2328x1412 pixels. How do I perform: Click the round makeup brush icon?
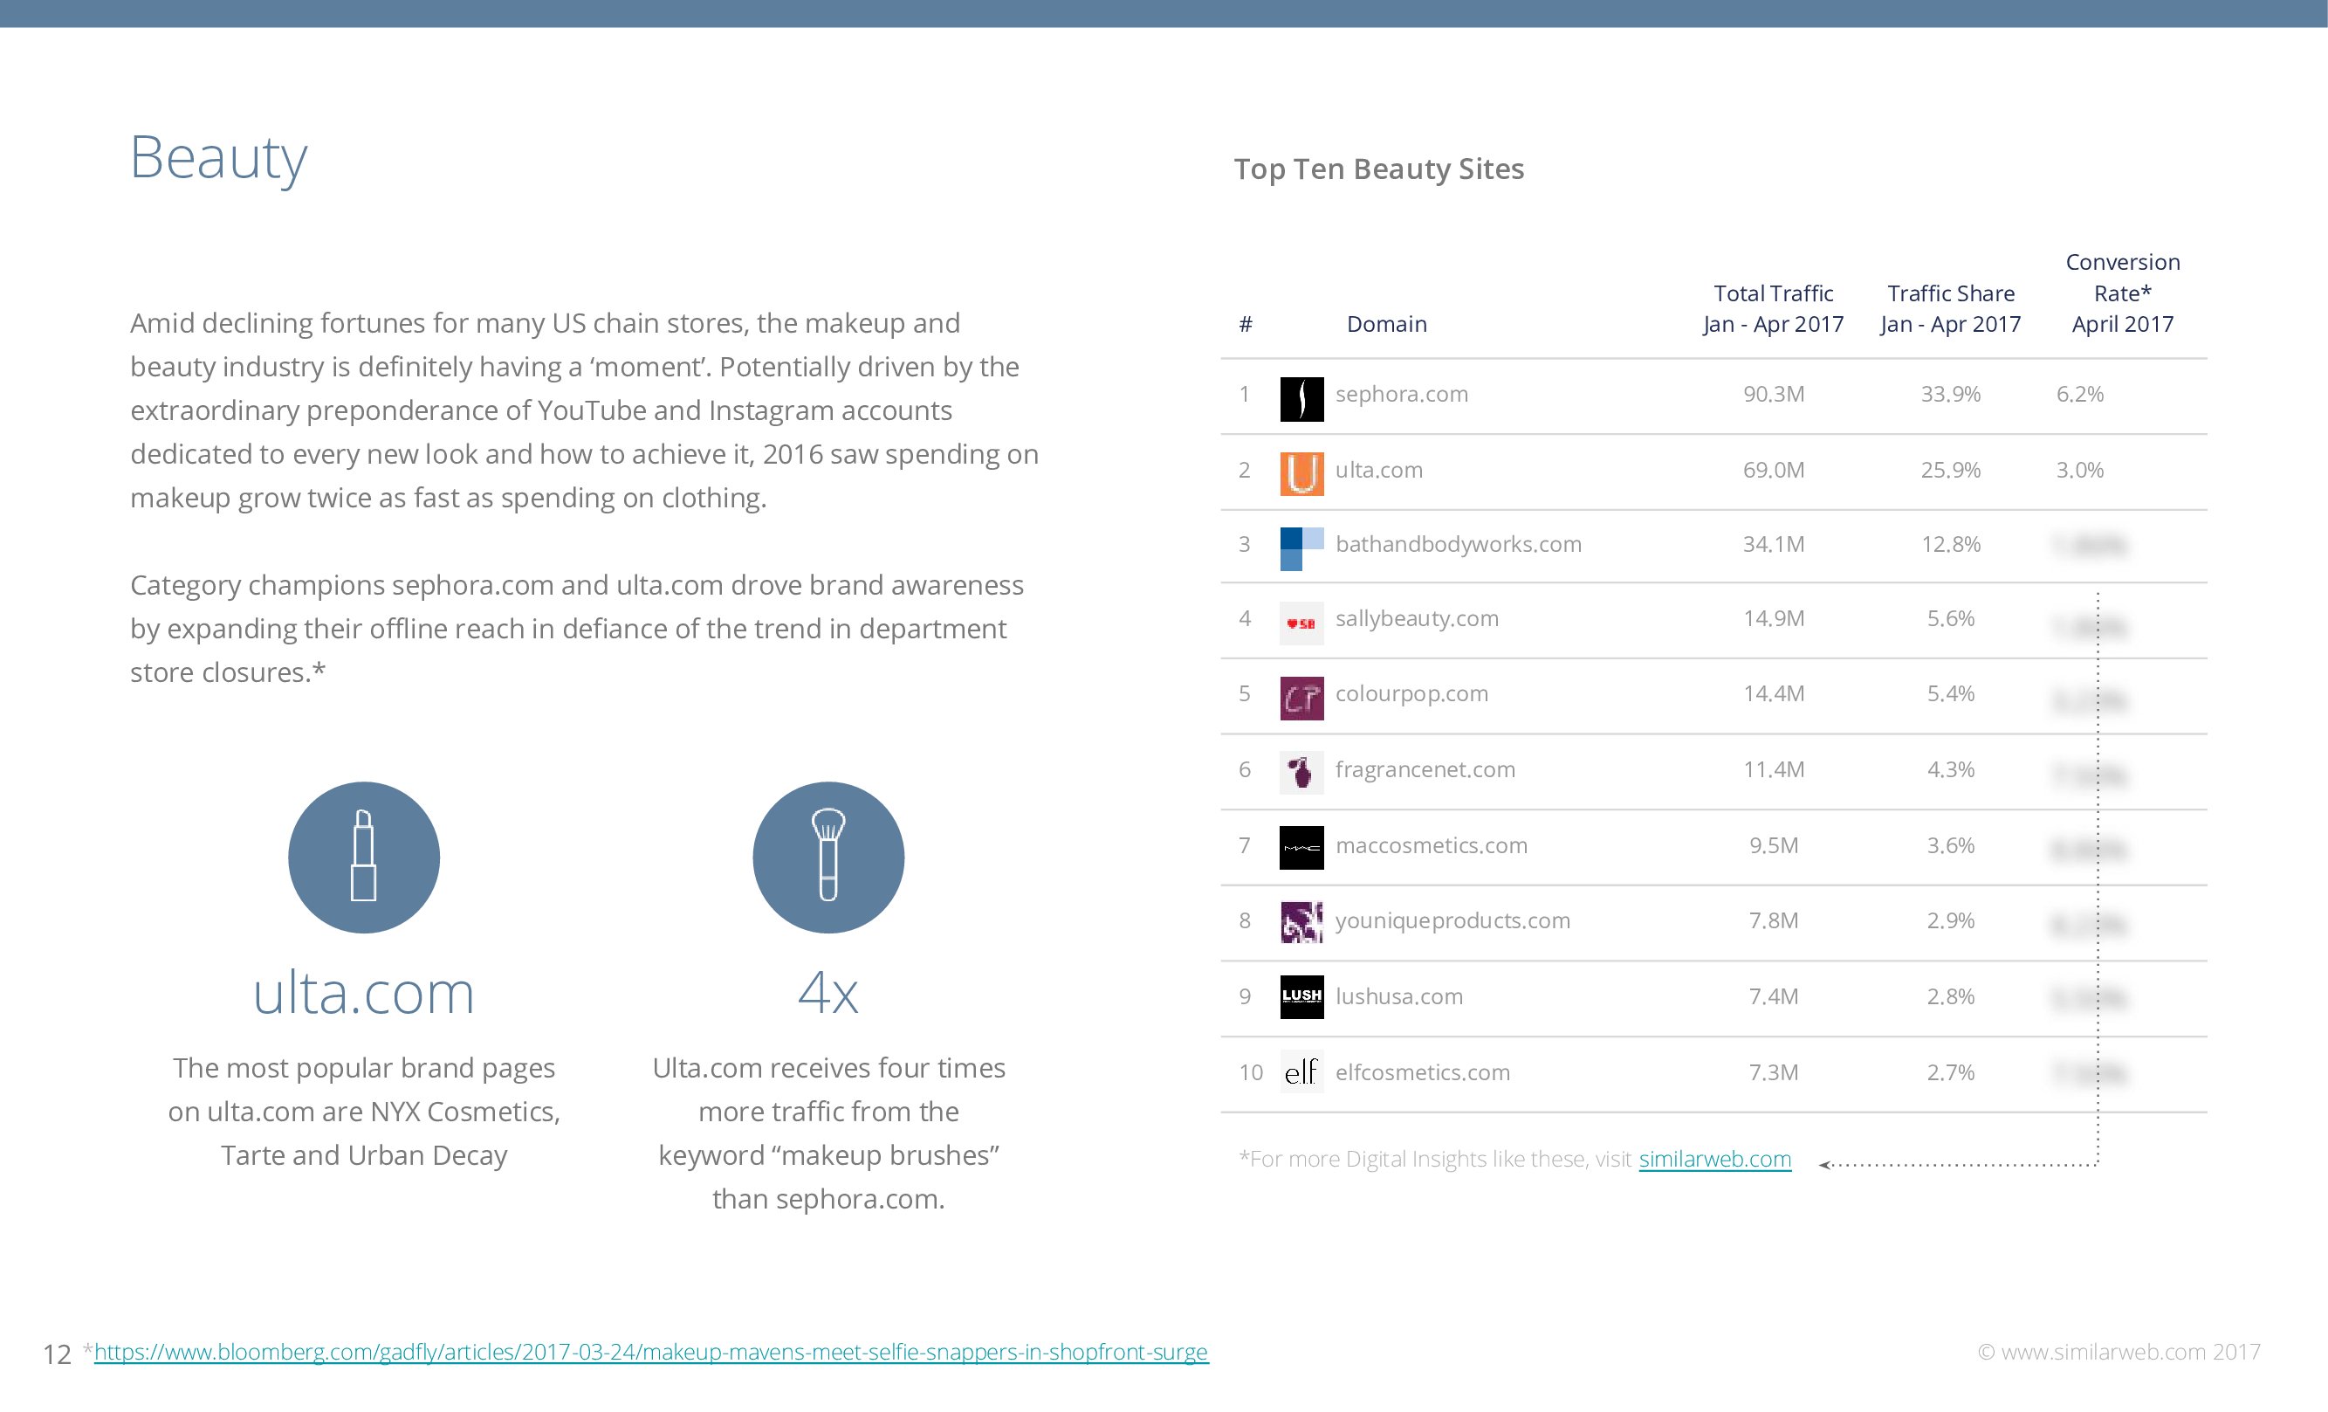828,858
